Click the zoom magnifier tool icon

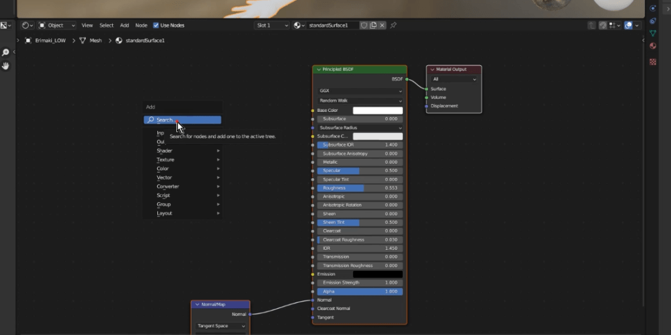pyautogui.click(x=6, y=52)
